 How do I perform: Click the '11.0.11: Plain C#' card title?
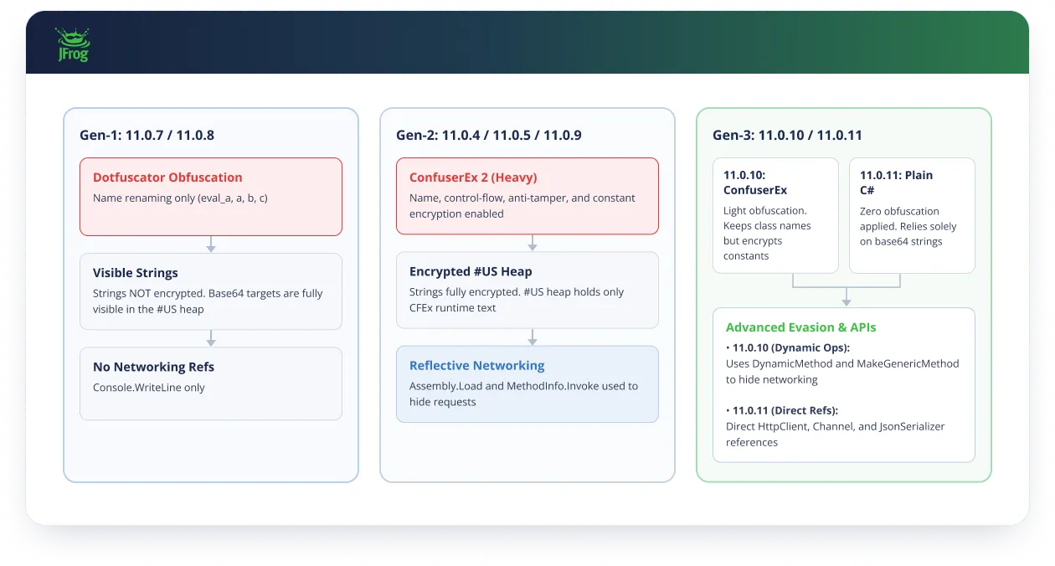point(896,183)
